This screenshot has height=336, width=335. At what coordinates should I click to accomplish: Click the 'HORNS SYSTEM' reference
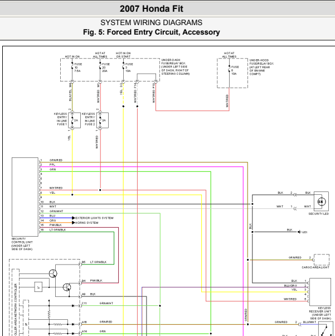87,223
